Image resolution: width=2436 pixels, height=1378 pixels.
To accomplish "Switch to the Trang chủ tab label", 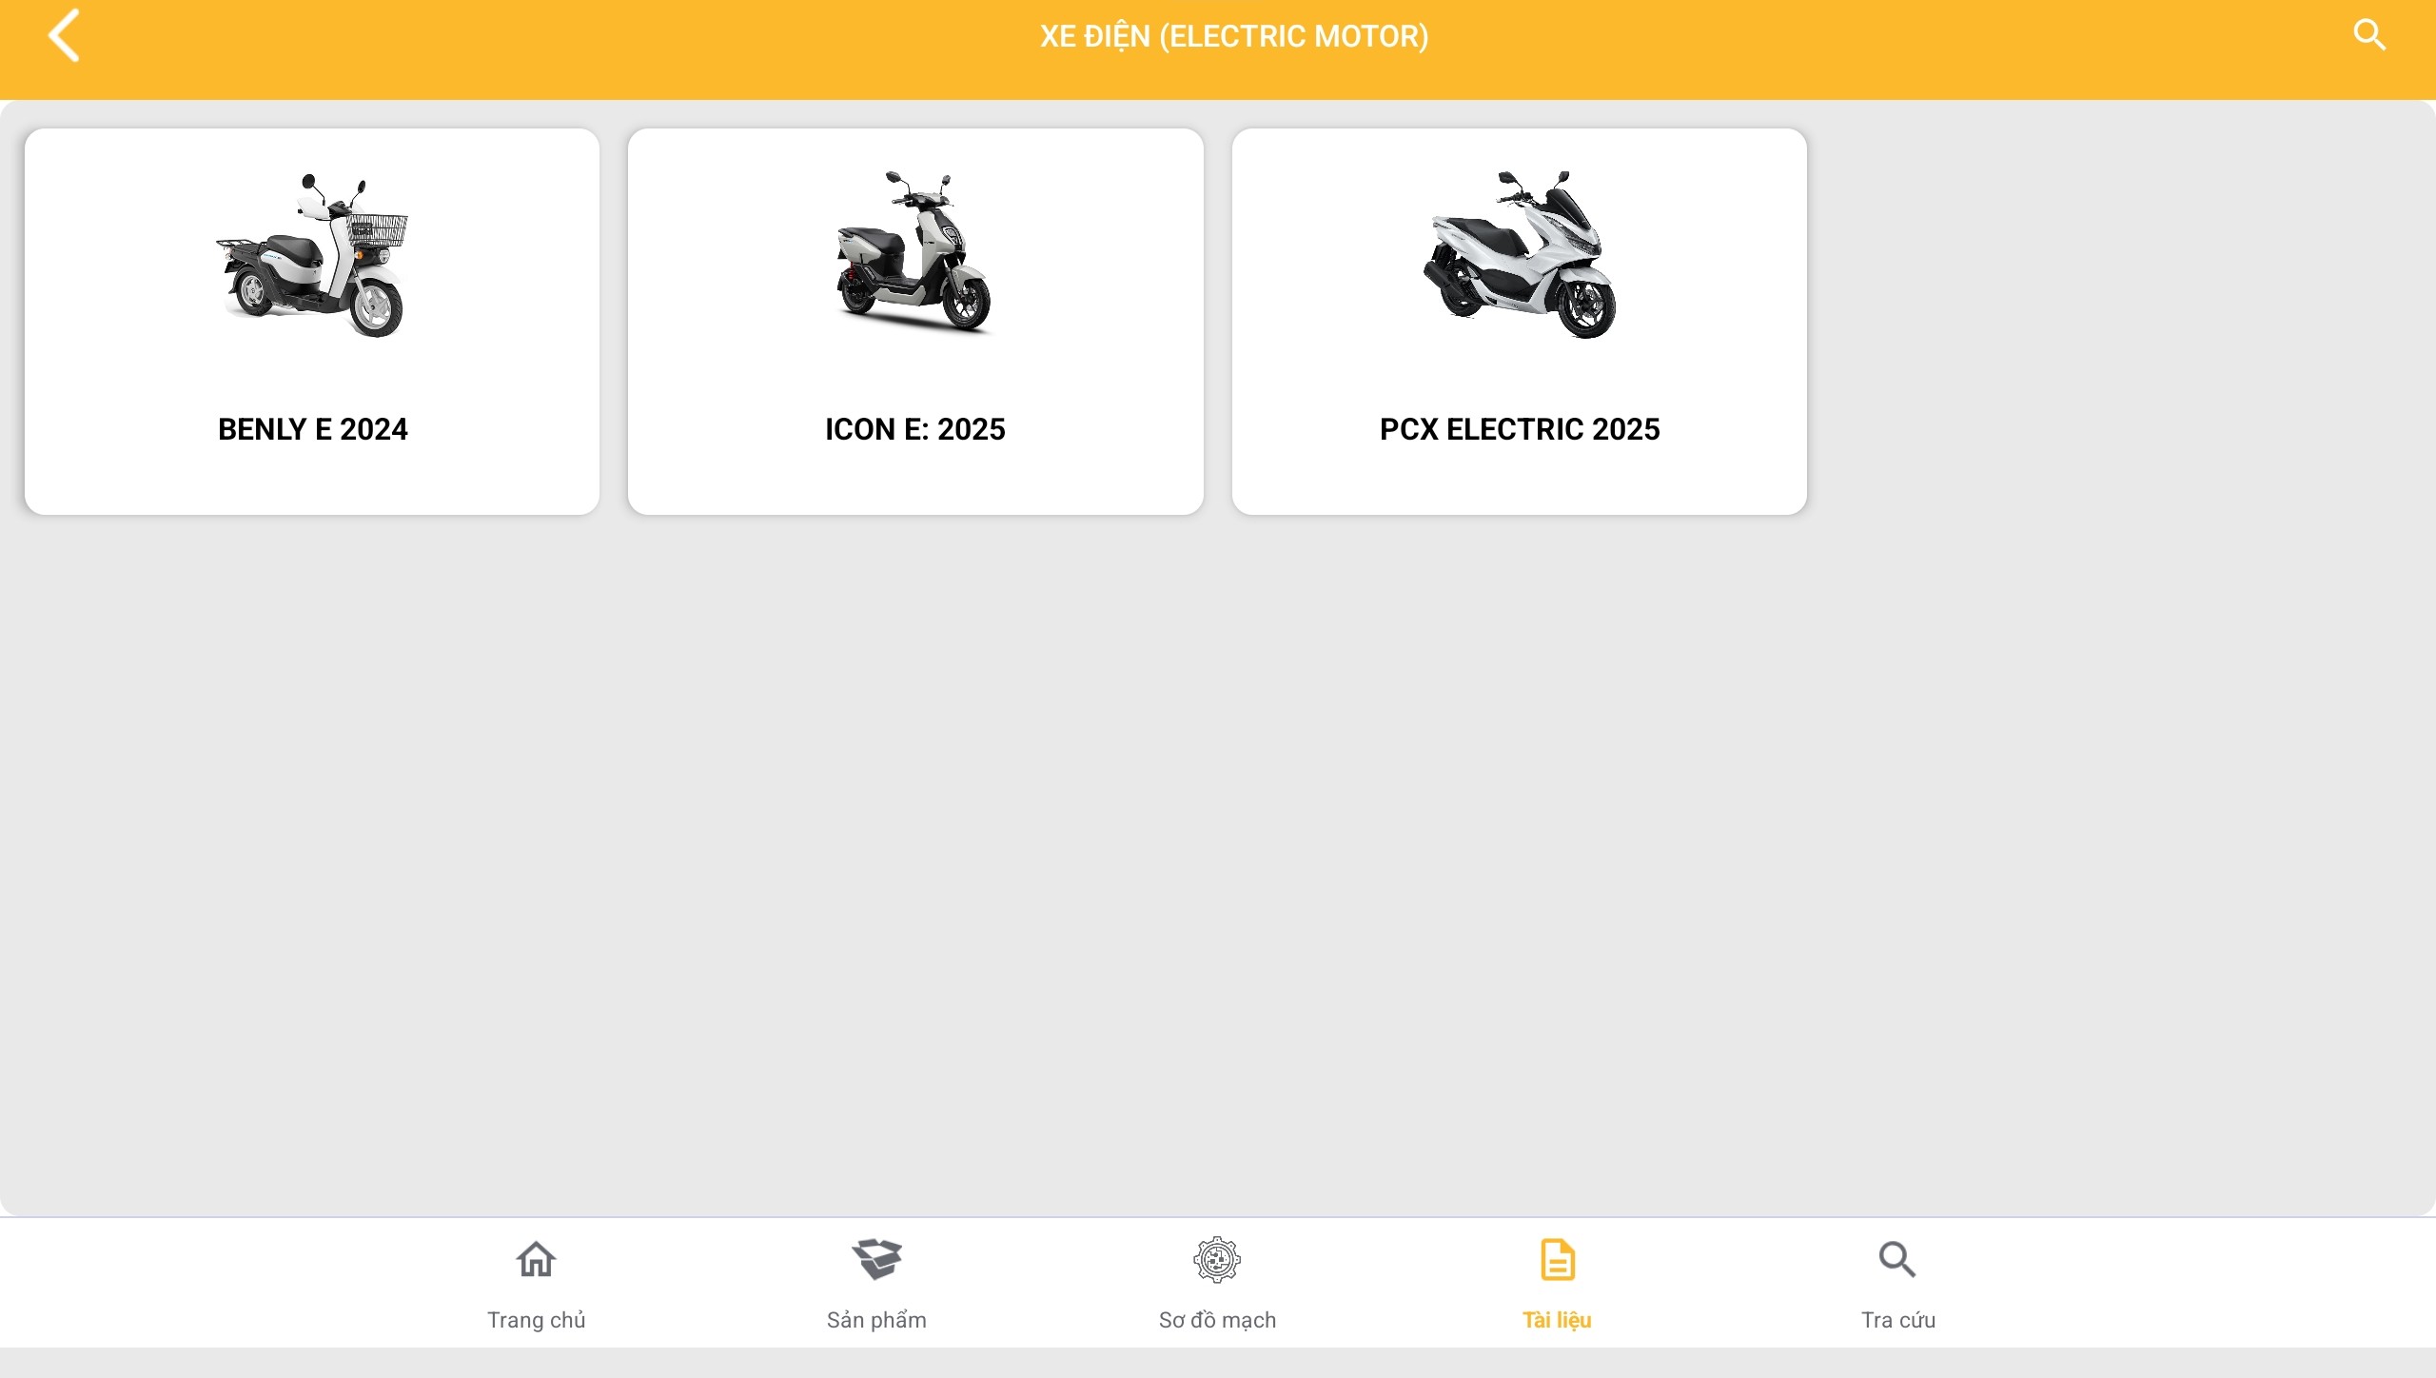I will (536, 1320).
